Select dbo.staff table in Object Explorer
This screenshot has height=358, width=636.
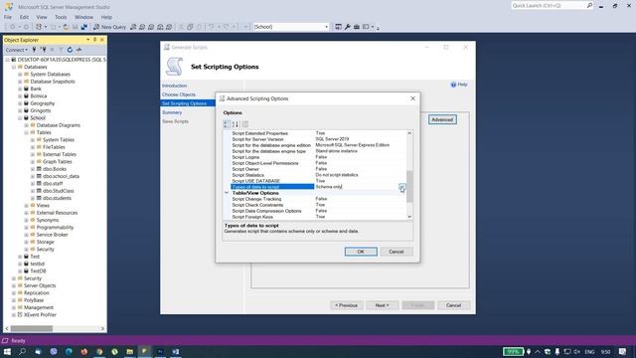(x=53, y=183)
